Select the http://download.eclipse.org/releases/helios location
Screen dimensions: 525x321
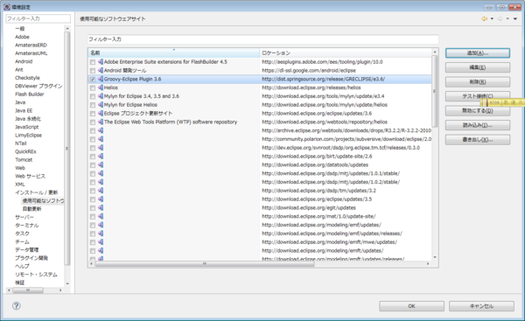coord(311,87)
